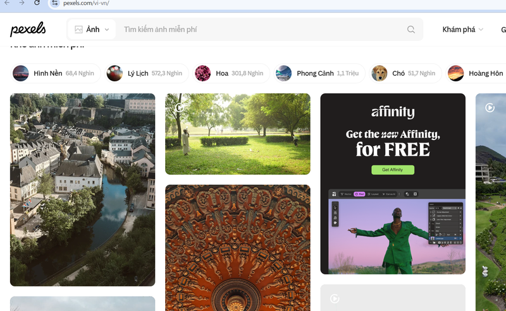Image resolution: width=506 pixels, height=311 pixels.
Task: Click the Get Affinity green button
Action: [393, 170]
